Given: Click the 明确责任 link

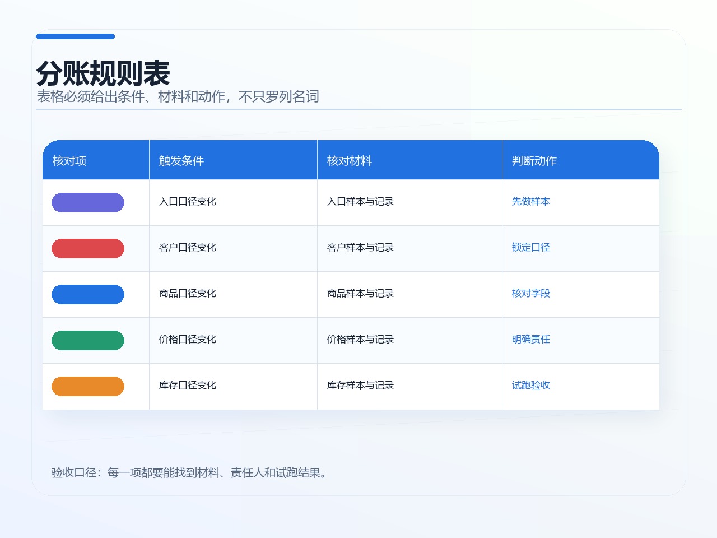Looking at the screenshot, I should point(531,339).
